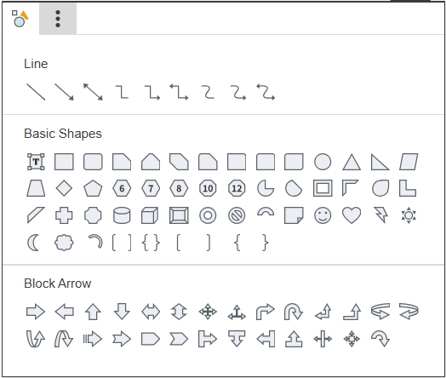Insert the up-down block arrow
Image resolution: width=446 pixels, height=378 pixels.
[179, 312]
